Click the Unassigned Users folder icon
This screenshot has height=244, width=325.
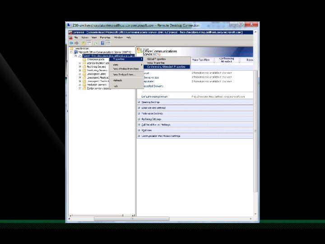(84, 74)
